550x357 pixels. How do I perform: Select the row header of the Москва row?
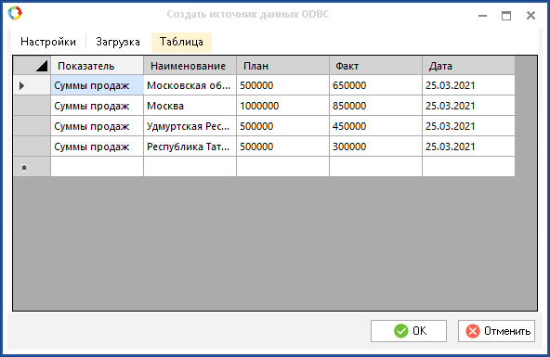coord(32,106)
